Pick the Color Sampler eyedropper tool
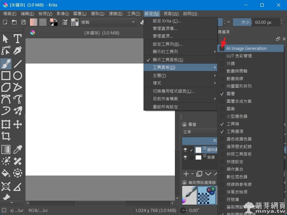The image size is (287, 215). pyautogui.click(x=18, y=149)
